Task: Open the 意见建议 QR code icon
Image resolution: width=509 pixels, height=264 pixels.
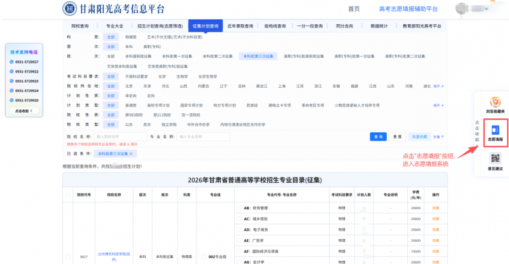Action: [x=496, y=158]
